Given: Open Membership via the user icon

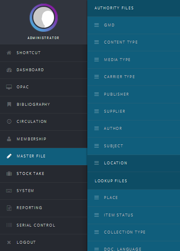Looking at the screenshot, I should pos(9,139).
